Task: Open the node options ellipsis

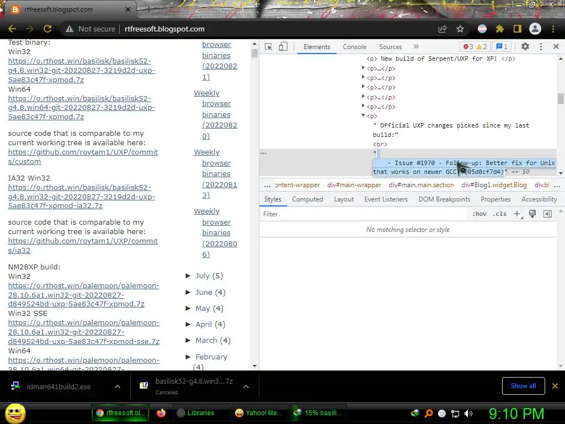Action: tap(263, 153)
